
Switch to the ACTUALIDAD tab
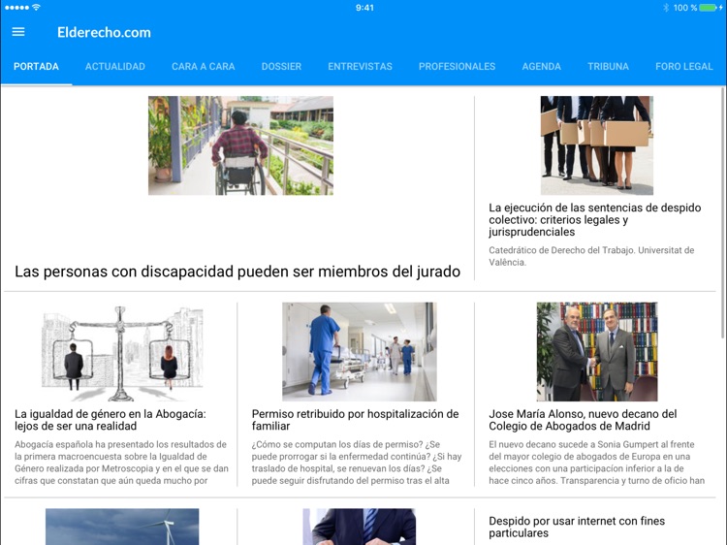pos(115,66)
